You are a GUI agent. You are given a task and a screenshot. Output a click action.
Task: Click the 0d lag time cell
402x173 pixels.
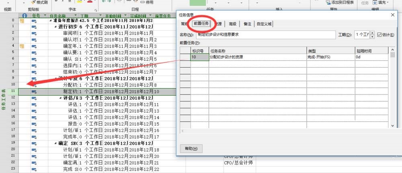[371, 57]
